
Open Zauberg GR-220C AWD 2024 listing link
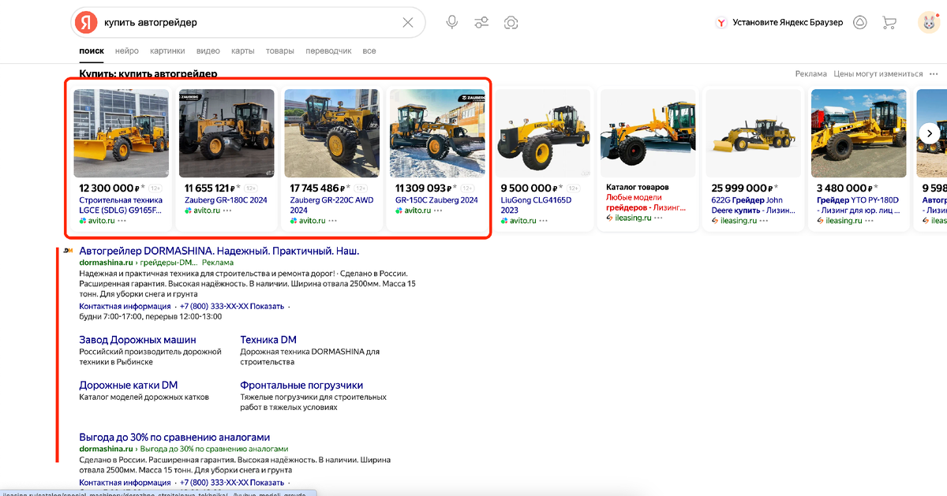(x=330, y=205)
